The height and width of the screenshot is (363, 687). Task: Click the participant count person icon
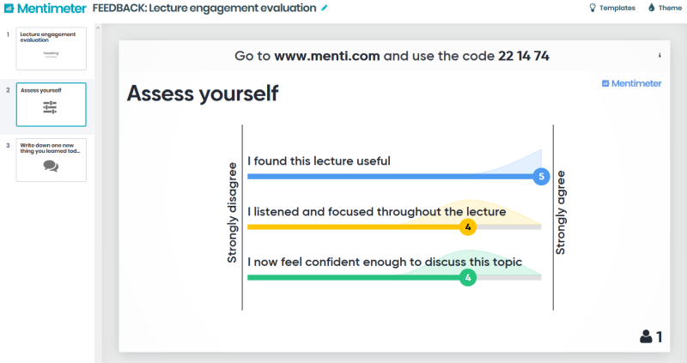click(x=646, y=337)
